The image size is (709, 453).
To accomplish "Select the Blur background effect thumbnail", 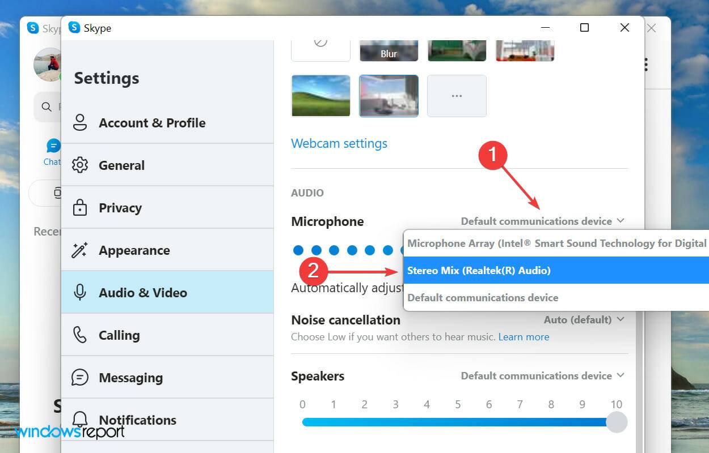I will (389, 50).
